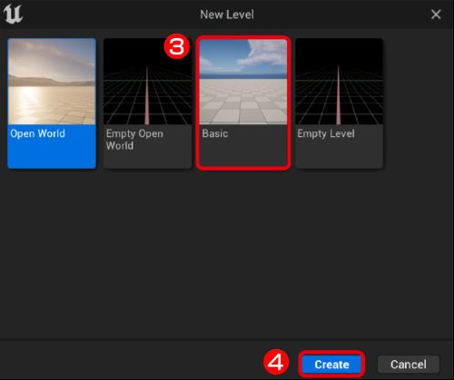Image resolution: width=454 pixels, height=380 pixels.
Task: Select the Open World sunset thumbnail
Action: tap(52, 82)
